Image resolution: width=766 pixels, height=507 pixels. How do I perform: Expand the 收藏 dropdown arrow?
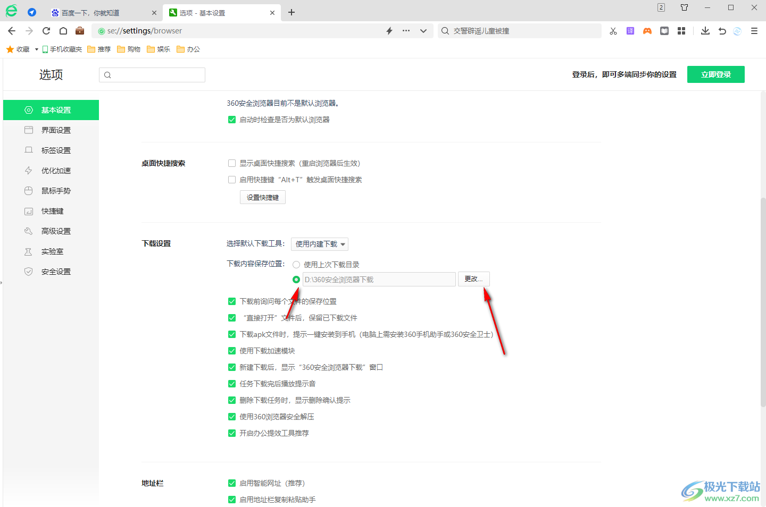[36, 49]
